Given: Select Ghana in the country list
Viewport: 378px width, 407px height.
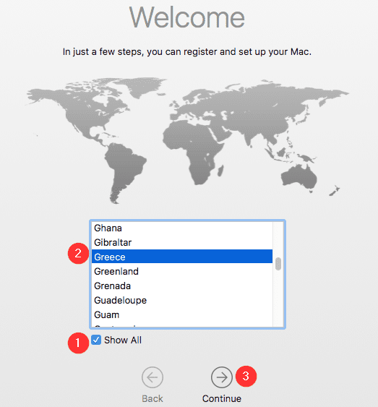Looking at the screenshot, I should [182, 228].
